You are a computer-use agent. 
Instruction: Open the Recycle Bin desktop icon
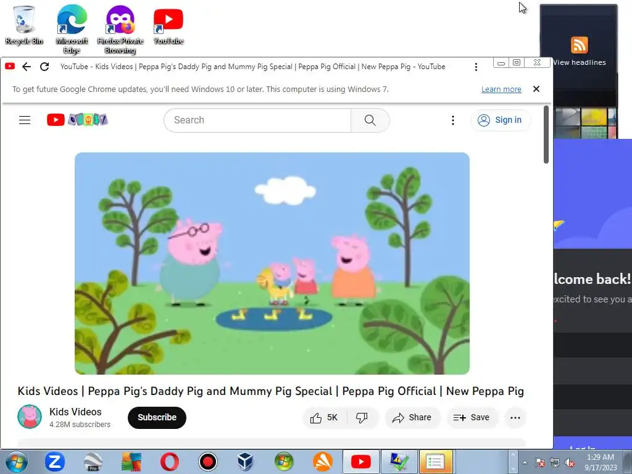pos(24,25)
